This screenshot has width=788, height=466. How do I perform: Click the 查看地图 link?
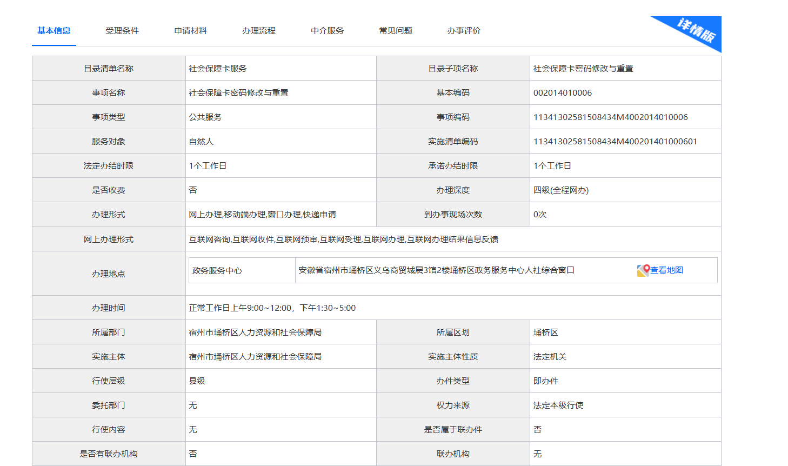coord(666,270)
